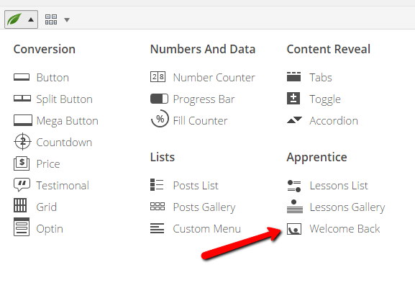
Task: Choose the Price dollar icon
Action: pyautogui.click(x=22, y=163)
